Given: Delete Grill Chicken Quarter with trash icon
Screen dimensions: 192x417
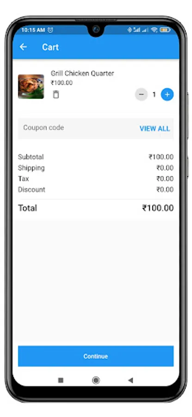Looking at the screenshot, I should click(56, 95).
